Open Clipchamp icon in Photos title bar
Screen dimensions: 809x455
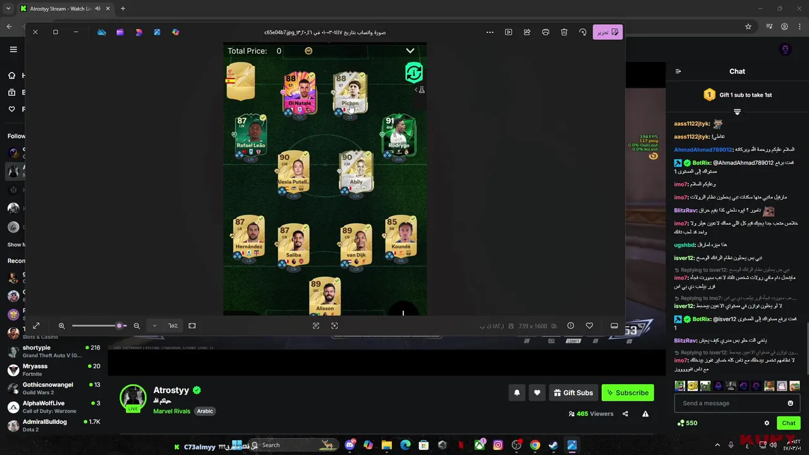119,32
